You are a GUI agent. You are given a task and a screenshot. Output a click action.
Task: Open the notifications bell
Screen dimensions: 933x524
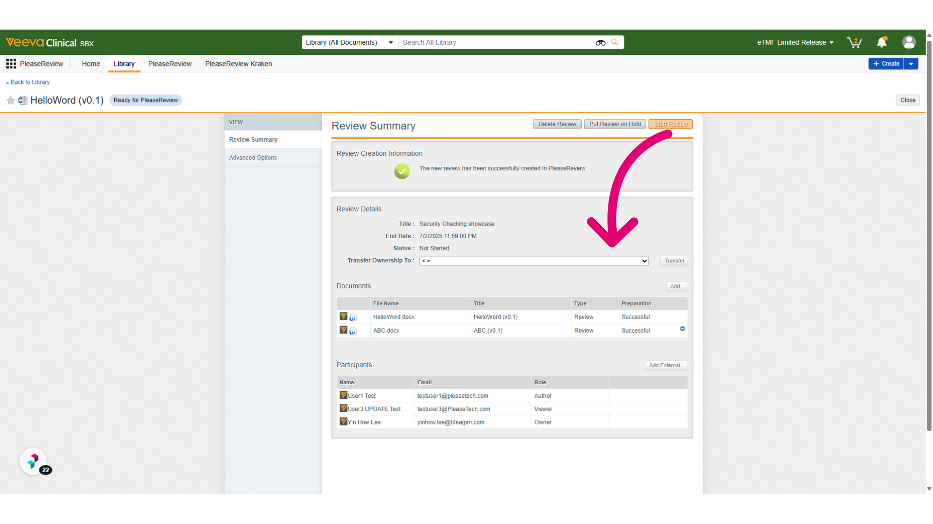click(882, 43)
